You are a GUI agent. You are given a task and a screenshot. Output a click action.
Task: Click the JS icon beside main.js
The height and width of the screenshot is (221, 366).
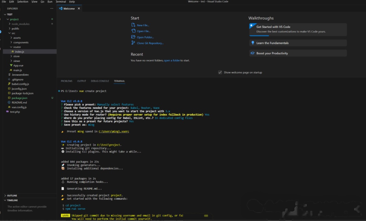11,70
